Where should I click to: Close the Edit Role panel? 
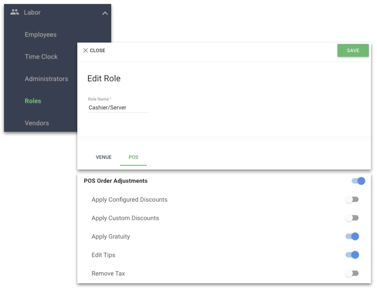[94, 50]
